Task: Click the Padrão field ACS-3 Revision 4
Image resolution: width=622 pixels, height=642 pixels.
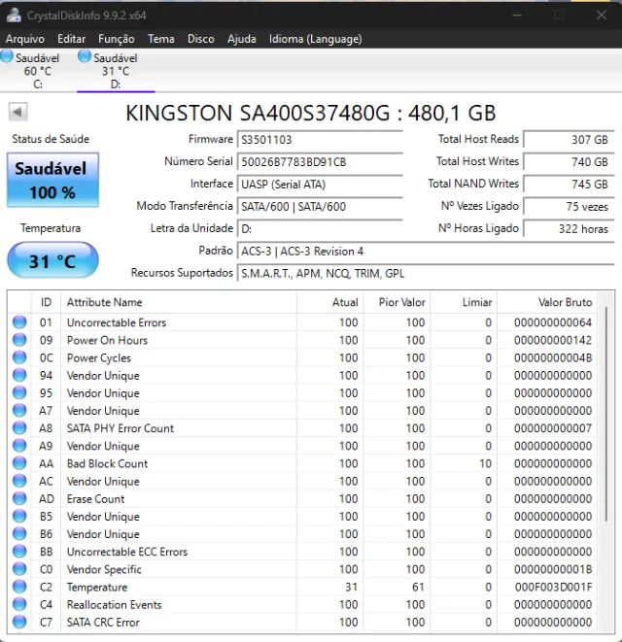Action: tap(426, 251)
